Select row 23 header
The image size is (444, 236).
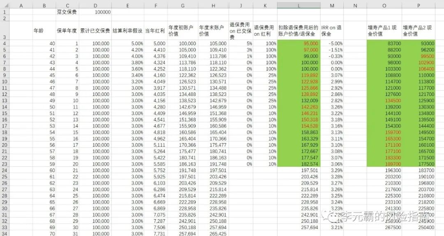click(x=5, y=164)
